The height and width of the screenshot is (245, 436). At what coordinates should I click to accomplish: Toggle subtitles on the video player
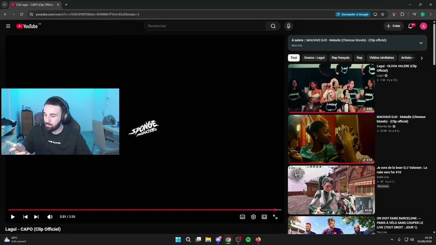click(243, 217)
